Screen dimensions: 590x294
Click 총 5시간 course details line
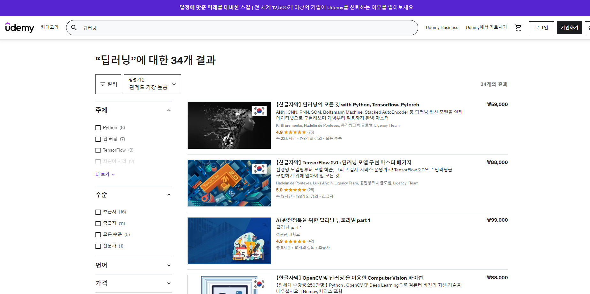click(303, 247)
